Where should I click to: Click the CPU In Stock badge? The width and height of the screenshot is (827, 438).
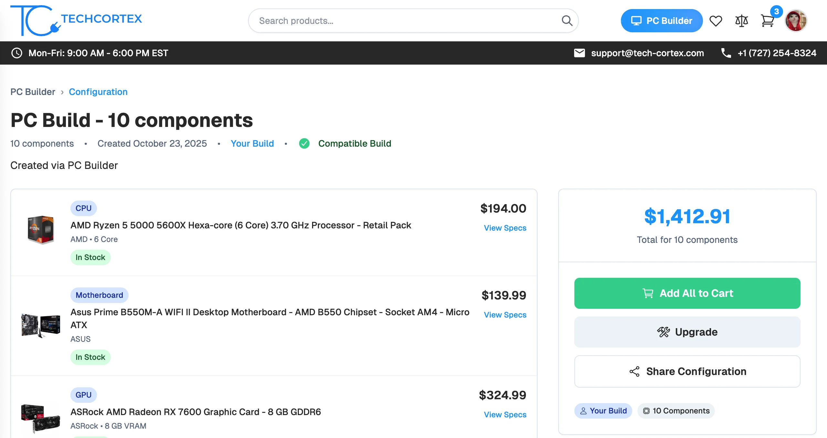(90, 257)
